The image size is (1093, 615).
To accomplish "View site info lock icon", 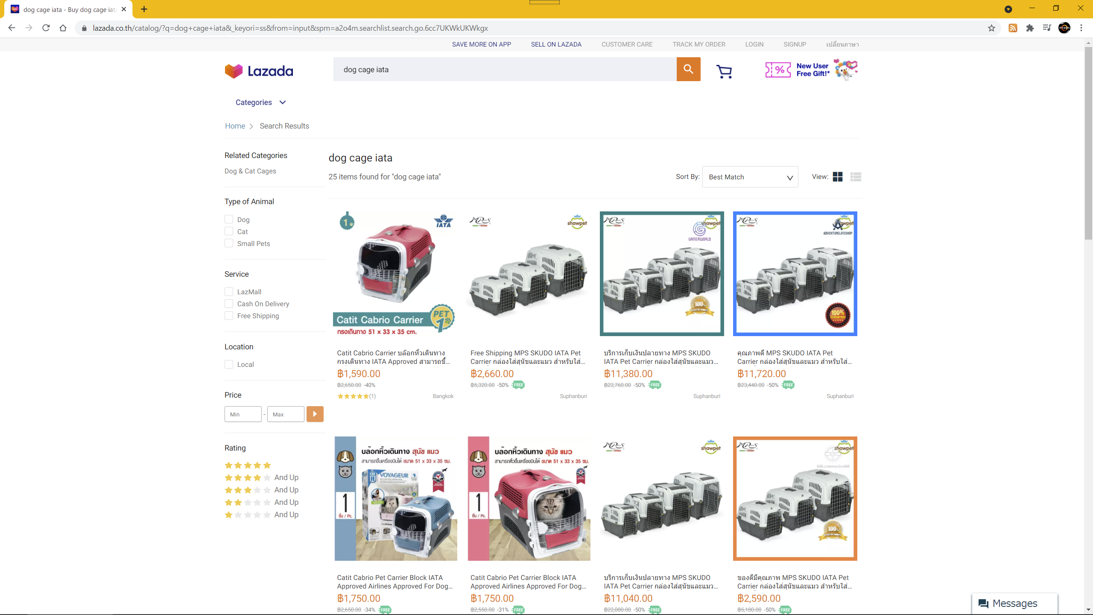I will click(x=84, y=28).
